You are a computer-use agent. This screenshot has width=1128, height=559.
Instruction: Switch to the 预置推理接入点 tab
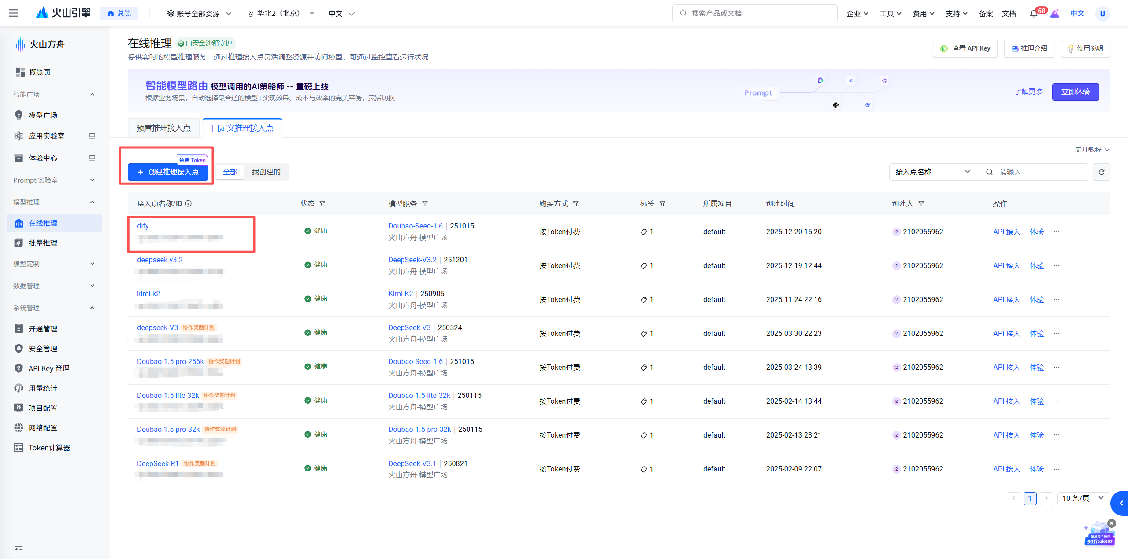163,128
